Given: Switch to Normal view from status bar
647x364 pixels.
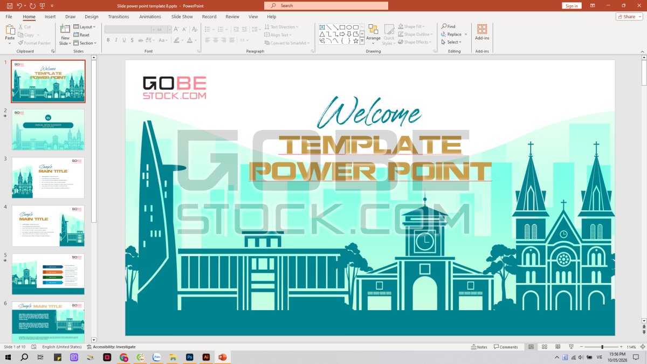Looking at the screenshot, I should point(531,347).
